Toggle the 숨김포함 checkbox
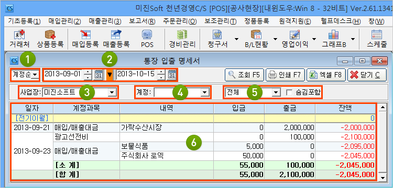Viewport: 393px width, 188px height. (x=289, y=92)
